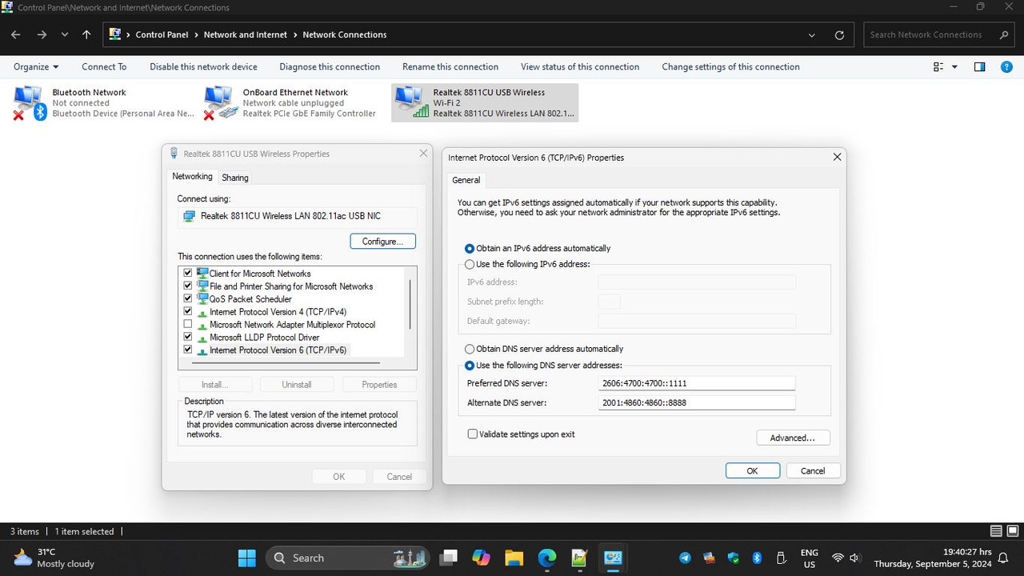Open the address bar history dropdown

[813, 35]
